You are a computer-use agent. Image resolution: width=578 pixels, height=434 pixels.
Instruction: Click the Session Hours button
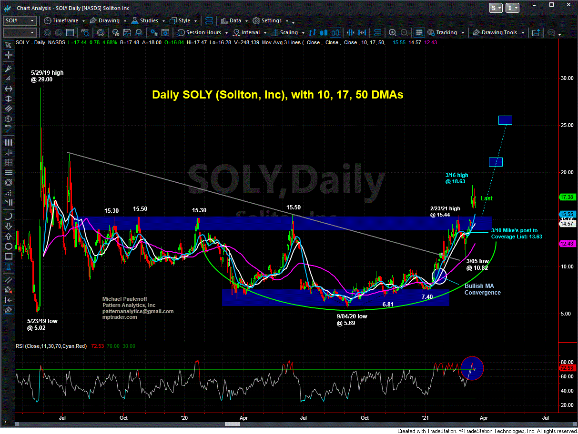click(199, 32)
